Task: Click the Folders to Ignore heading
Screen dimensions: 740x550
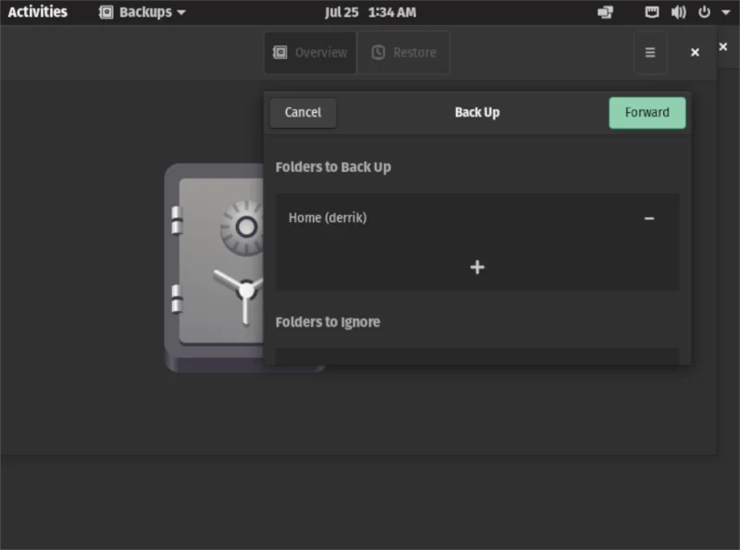Action: click(x=327, y=322)
